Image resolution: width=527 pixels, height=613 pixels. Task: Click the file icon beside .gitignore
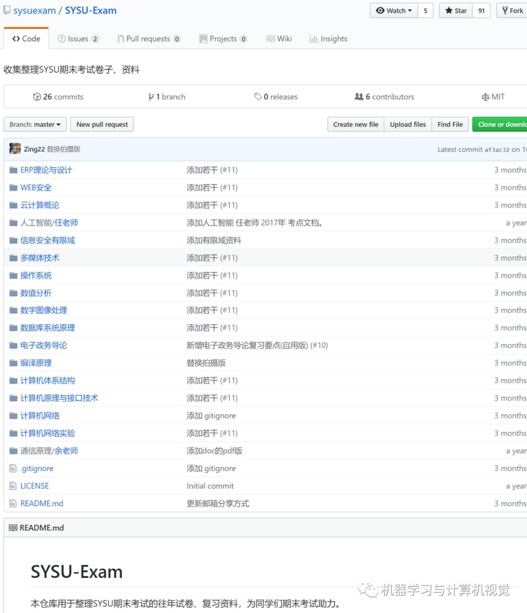pos(13,468)
